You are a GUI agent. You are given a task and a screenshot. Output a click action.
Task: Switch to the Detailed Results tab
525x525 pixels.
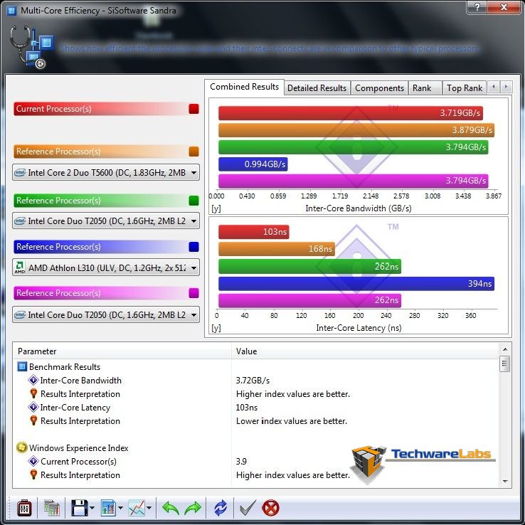pyautogui.click(x=317, y=88)
